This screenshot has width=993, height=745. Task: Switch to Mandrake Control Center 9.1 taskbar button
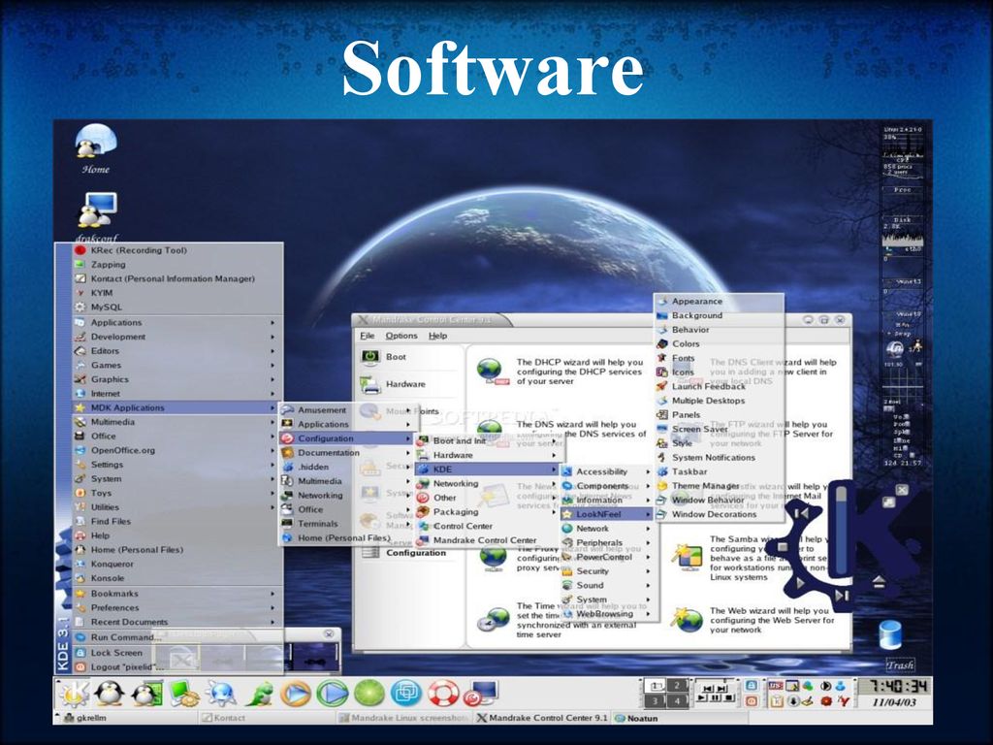542,718
